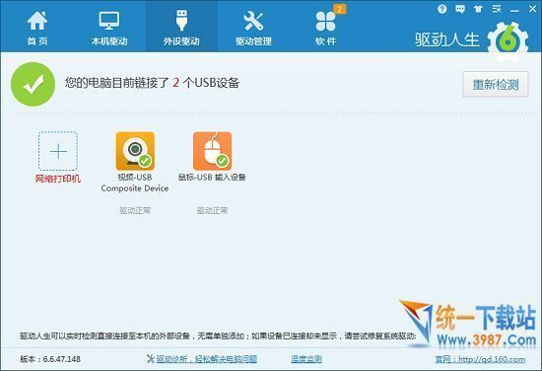Open 温度监测 link
542x371 pixels.
pyautogui.click(x=306, y=359)
